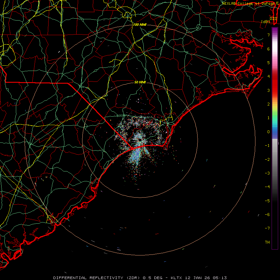Click the '6' value on the color scale
This screenshot has width=280, height=280.
coord(268,49)
